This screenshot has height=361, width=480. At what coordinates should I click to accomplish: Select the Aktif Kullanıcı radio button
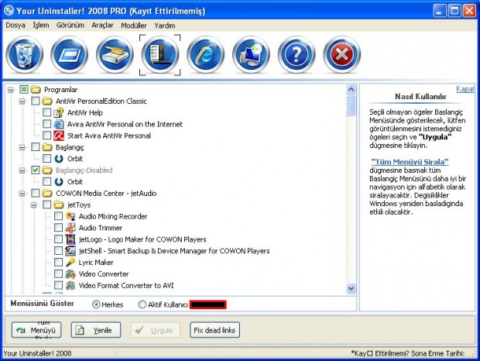tap(142, 304)
